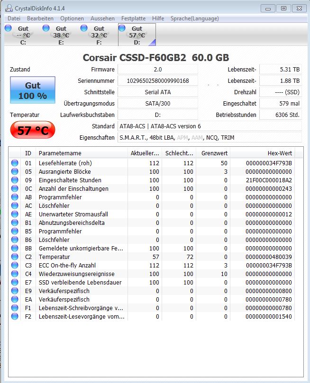Click the status orb for Abnutzungsbereichsdelta
This screenshot has height=383, width=310.
[x=15, y=223]
